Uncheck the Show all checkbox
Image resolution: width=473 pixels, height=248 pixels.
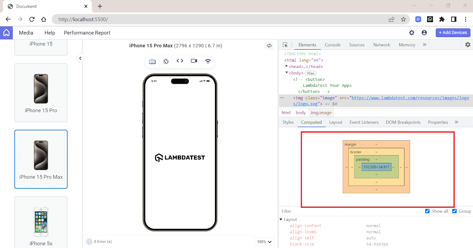427,211
